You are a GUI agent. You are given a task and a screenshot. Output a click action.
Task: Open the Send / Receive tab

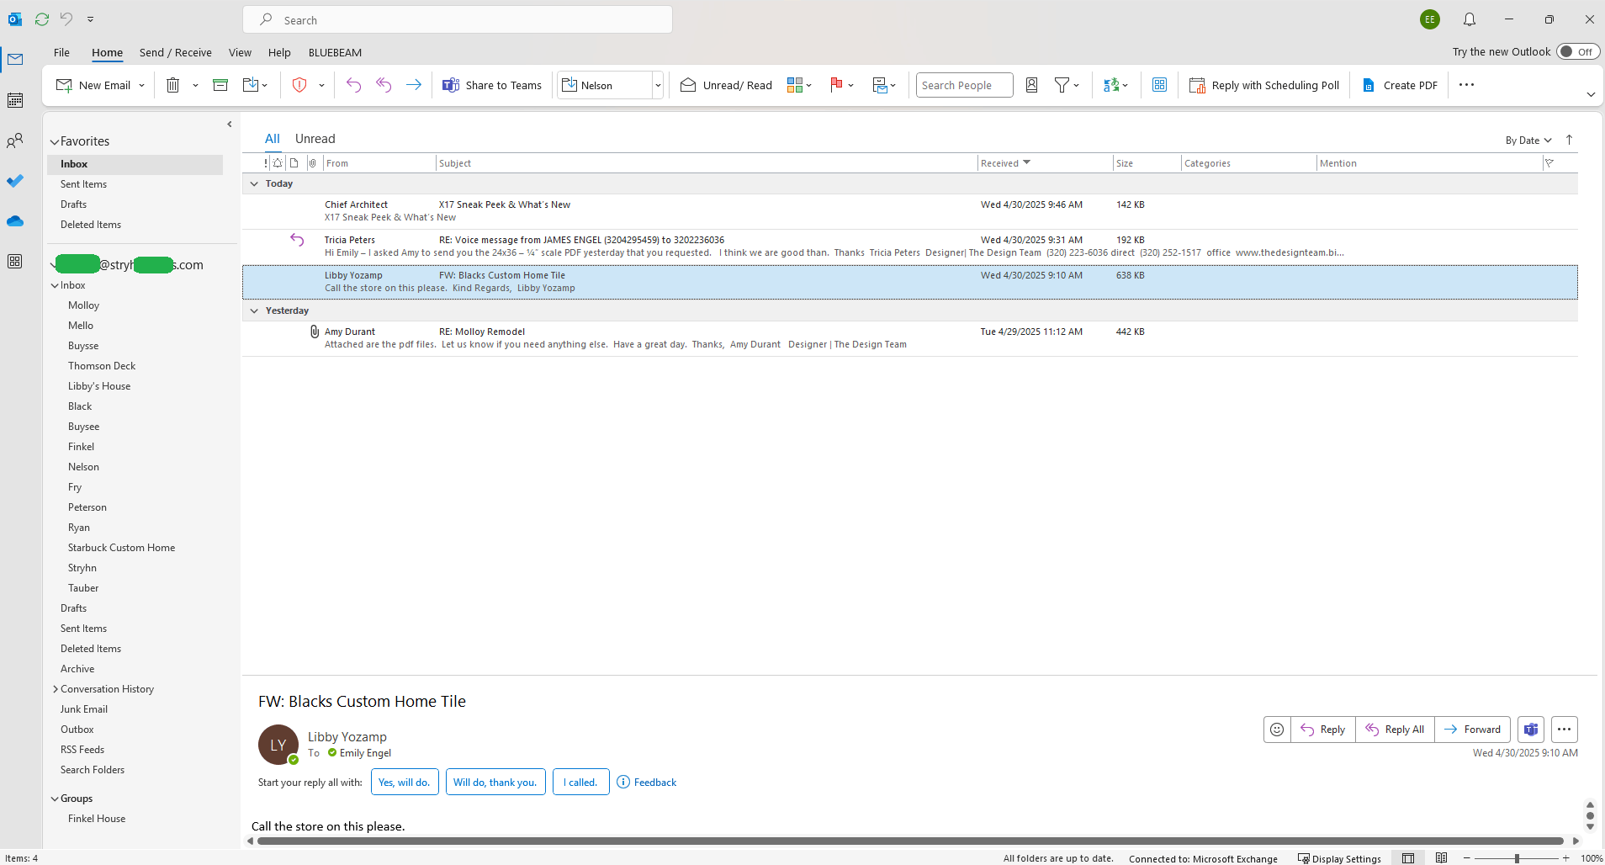point(176,52)
